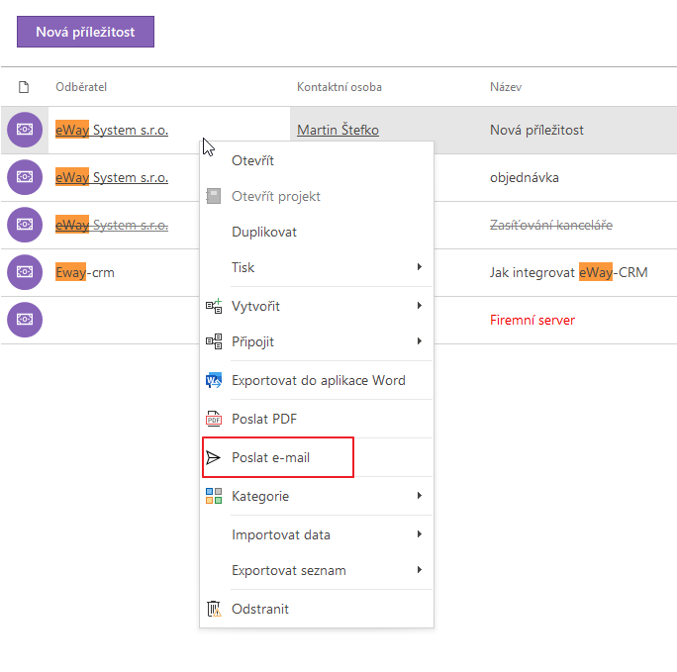Image resolution: width=677 pixels, height=672 pixels.
Task: Open the Exportovat seznam submenu entry
Action: [317, 570]
